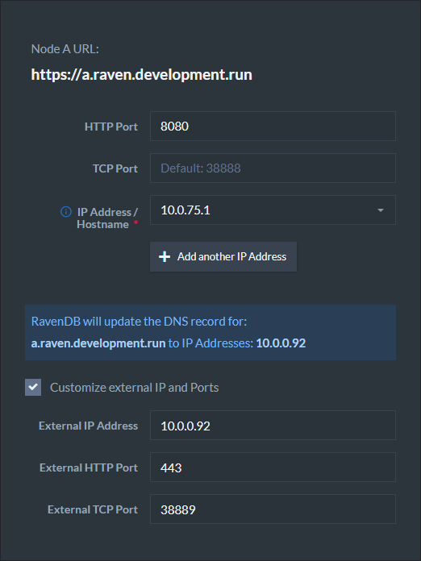Click the info icon beside IP Address label
The height and width of the screenshot is (561, 421).
66,212
